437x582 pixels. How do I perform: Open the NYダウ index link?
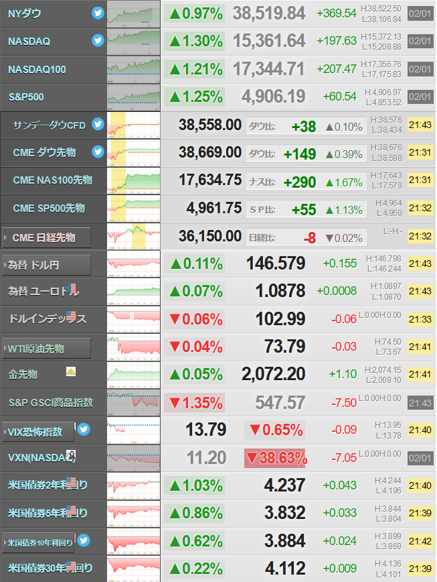pos(25,13)
